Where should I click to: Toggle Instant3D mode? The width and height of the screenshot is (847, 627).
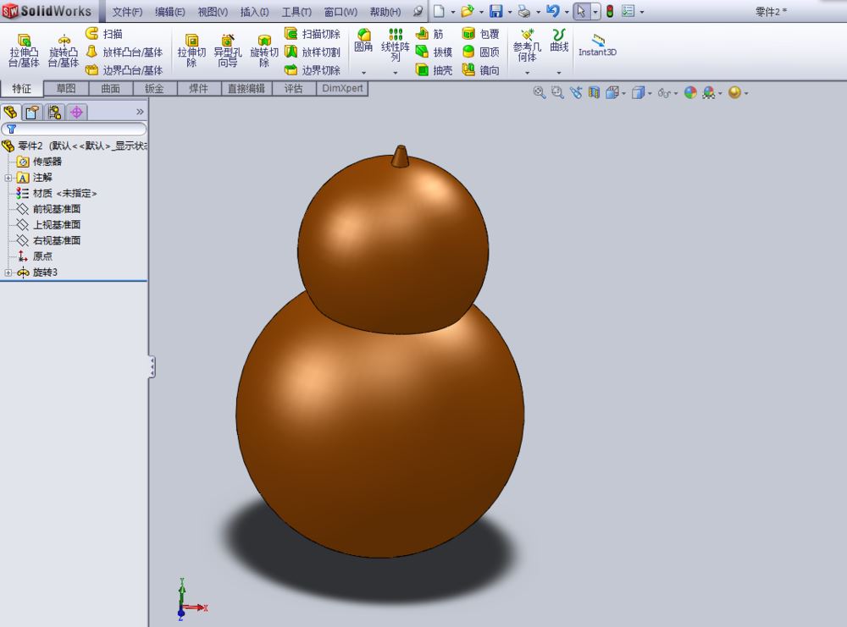click(597, 45)
